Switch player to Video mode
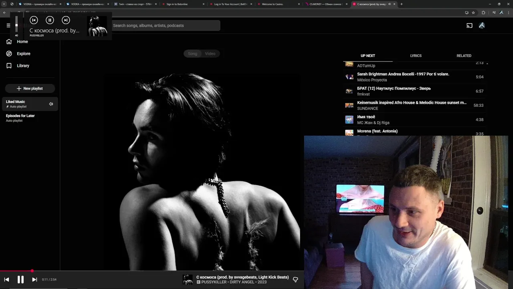Viewport: 513px width, 289px height. tap(210, 54)
